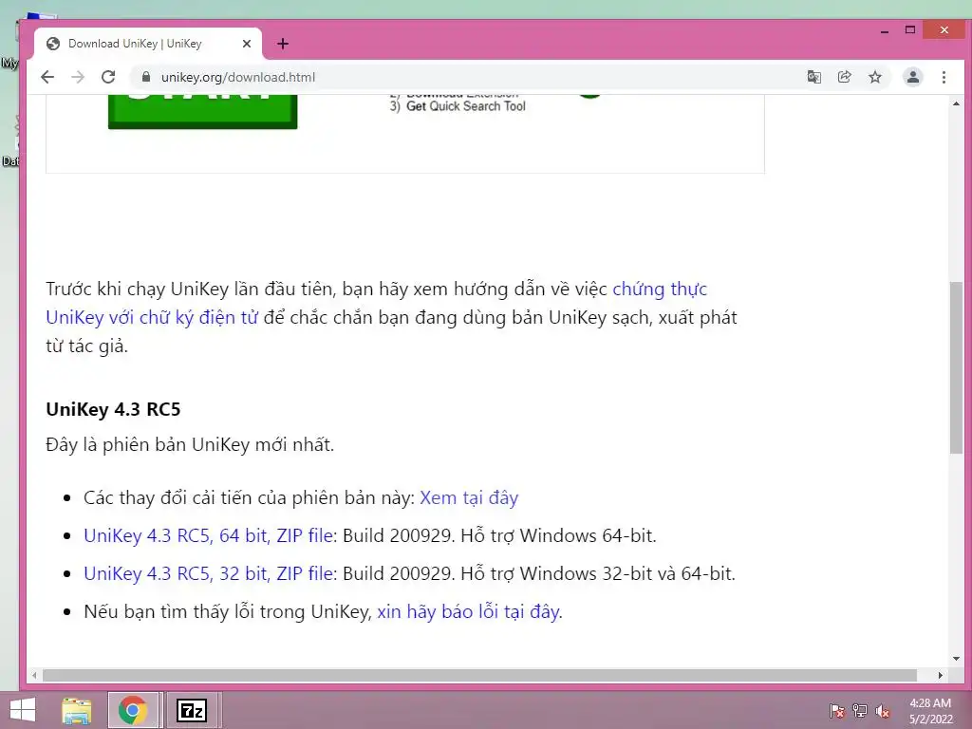Select the Download UniKey | UniKey tab
The width and height of the screenshot is (972, 729).
pyautogui.click(x=147, y=44)
